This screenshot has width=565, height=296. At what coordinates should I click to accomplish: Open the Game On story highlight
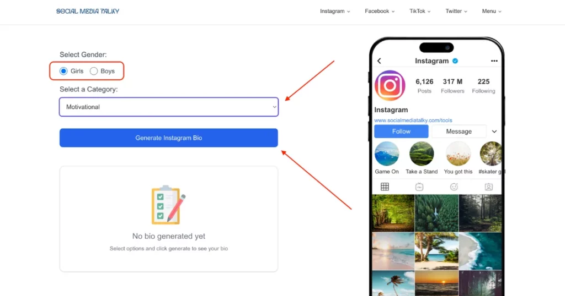387,154
